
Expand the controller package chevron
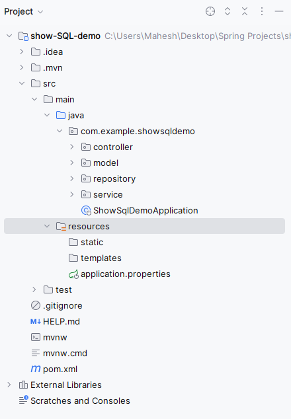click(x=71, y=147)
